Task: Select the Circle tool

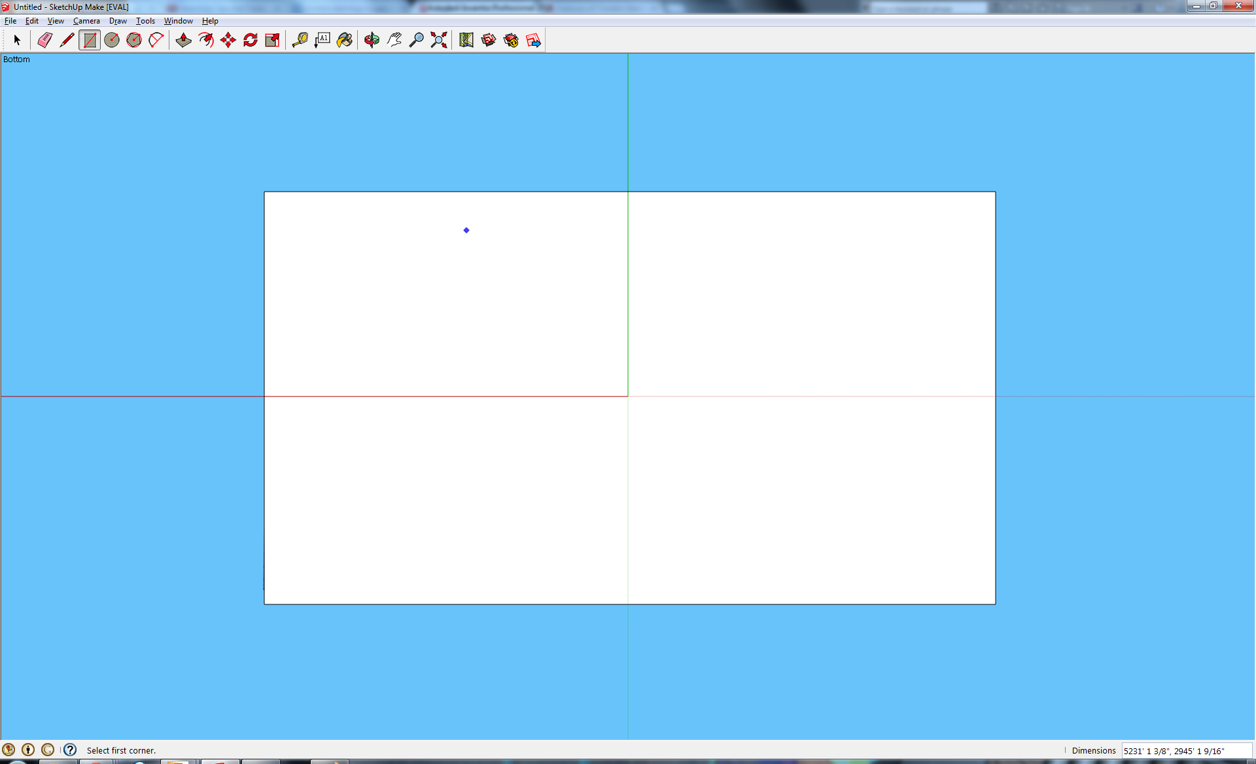Action: [x=112, y=41]
